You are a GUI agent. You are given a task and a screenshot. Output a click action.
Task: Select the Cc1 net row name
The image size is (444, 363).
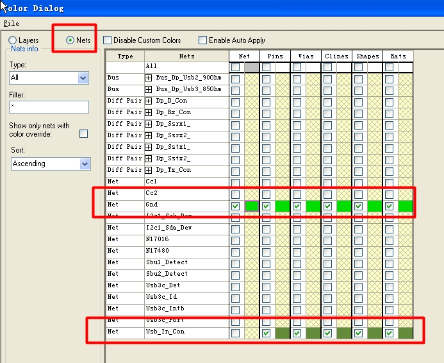click(x=151, y=181)
